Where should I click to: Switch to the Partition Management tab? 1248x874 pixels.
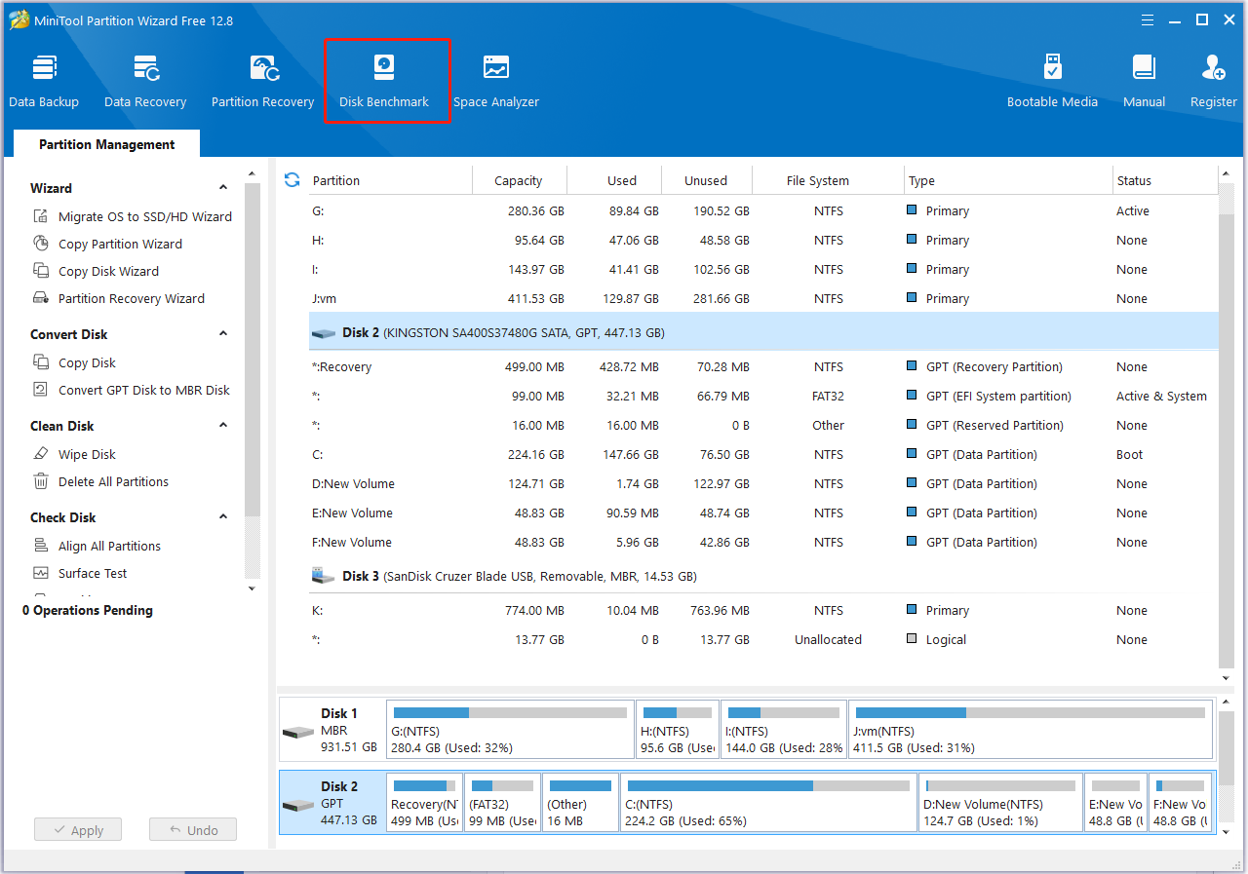point(106,144)
